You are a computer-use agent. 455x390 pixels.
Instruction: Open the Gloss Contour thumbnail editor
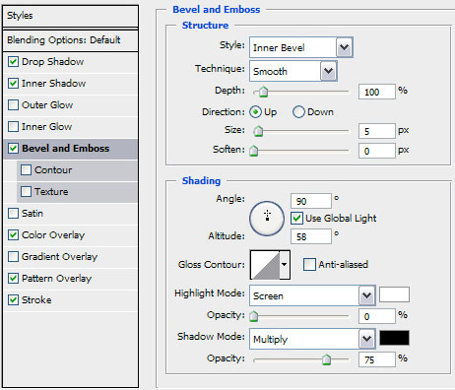click(x=265, y=265)
